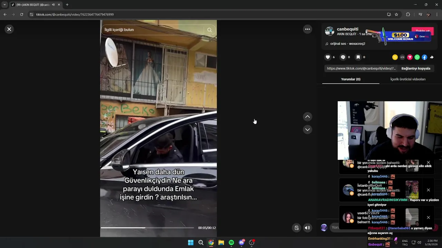The width and height of the screenshot is (442, 248).
Task: Select the TikTok video URL text field
Action: click(x=361, y=69)
